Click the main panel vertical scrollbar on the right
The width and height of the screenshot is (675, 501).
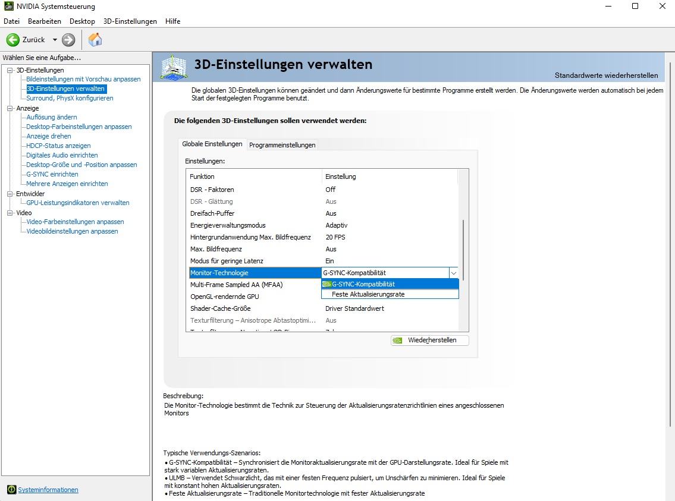670,244
